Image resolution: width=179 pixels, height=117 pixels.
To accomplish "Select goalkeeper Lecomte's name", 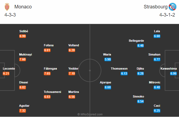I will (x=9, y=69).
